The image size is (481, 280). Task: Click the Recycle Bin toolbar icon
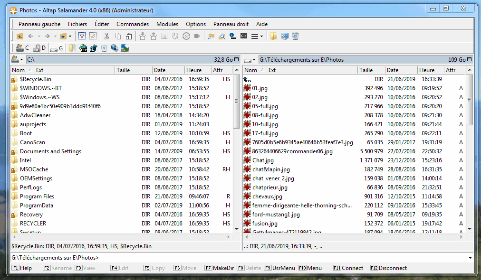click(x=296, y=36)
